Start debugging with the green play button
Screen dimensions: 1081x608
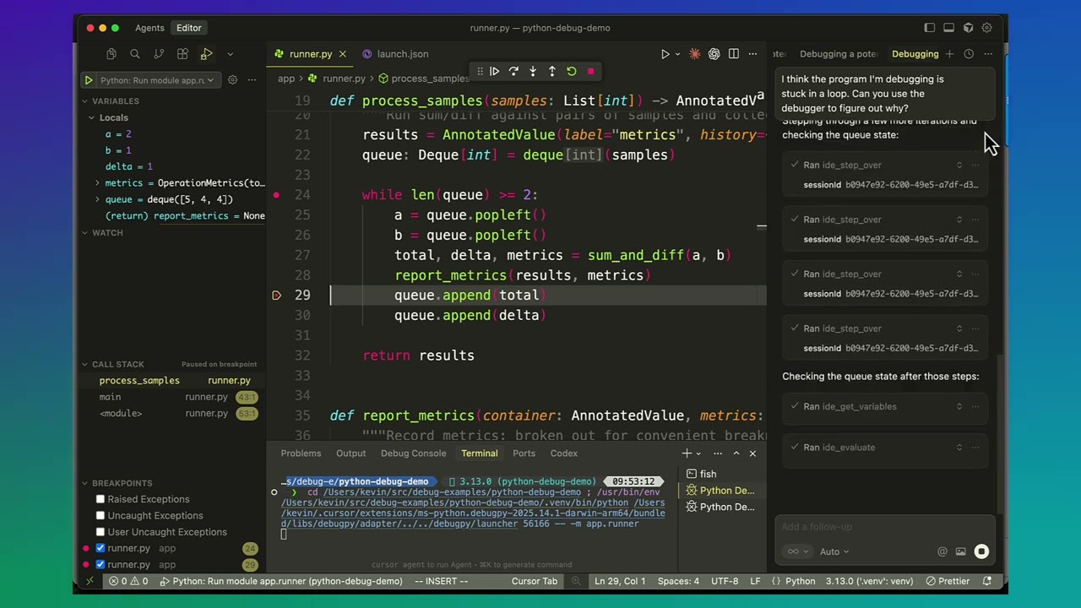pos(88,80)
